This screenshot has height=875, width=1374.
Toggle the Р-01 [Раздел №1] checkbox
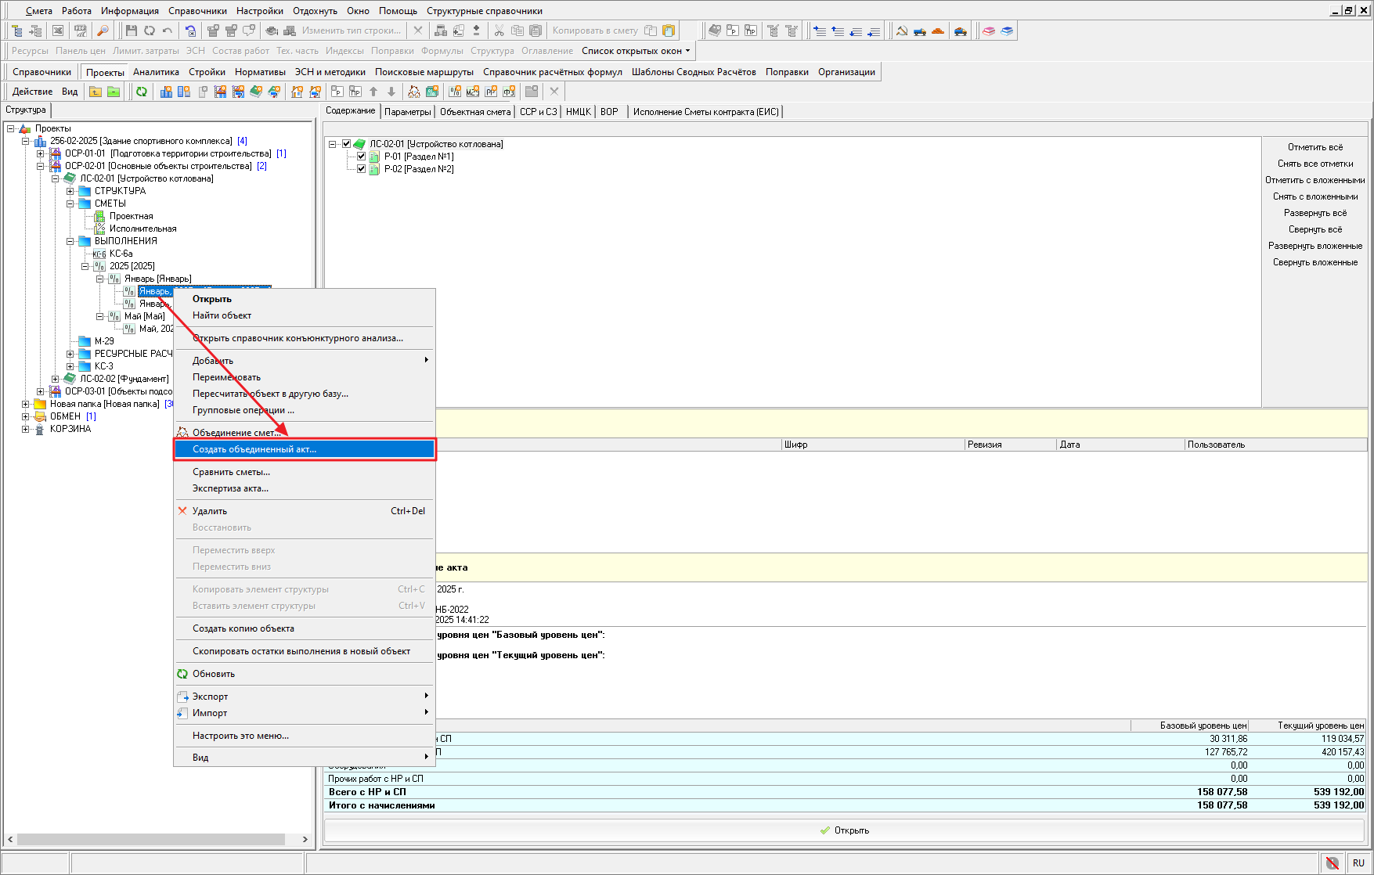[x=361, y=157]
